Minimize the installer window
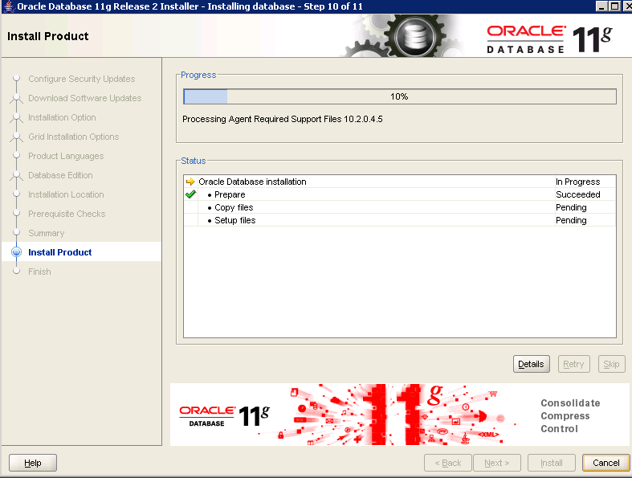632x478 pixels. point(601,6)
